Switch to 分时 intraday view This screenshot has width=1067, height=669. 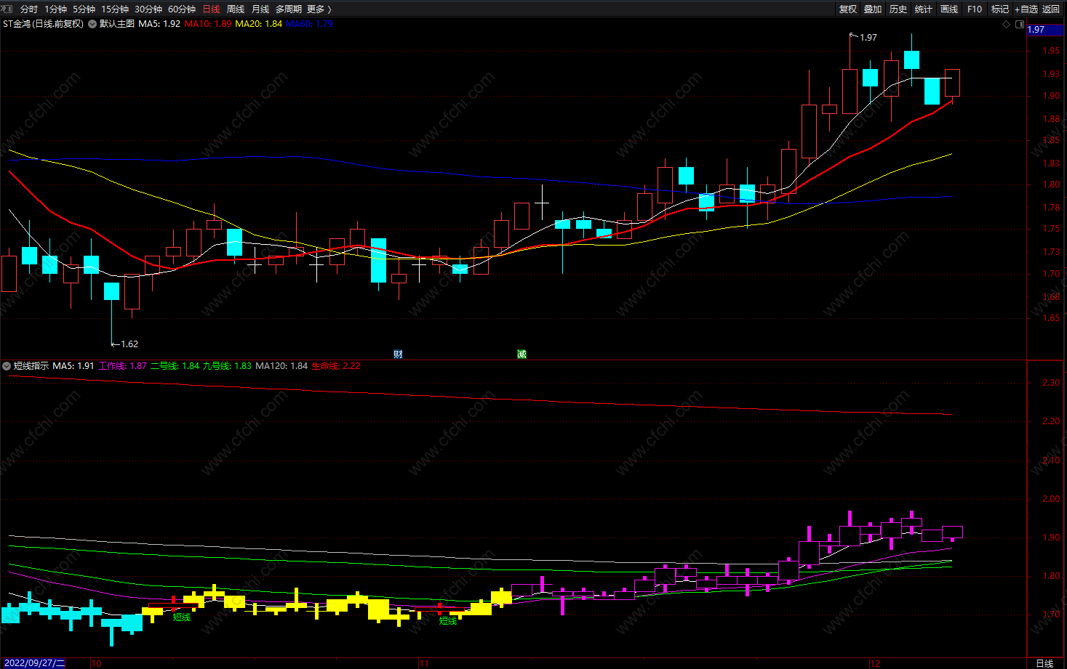[x=29, y=9]
